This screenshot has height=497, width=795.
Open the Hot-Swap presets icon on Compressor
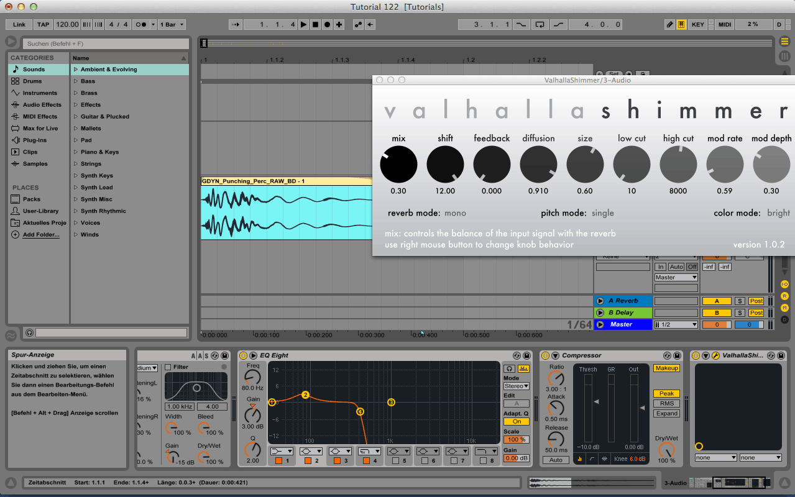point(666,355)
